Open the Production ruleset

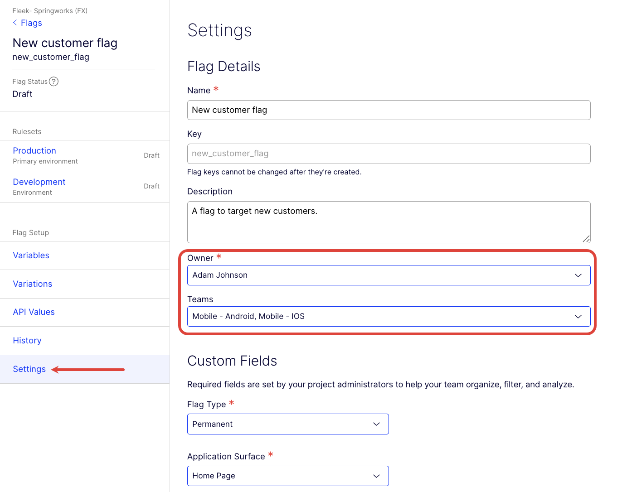click(x=34, y=151)
